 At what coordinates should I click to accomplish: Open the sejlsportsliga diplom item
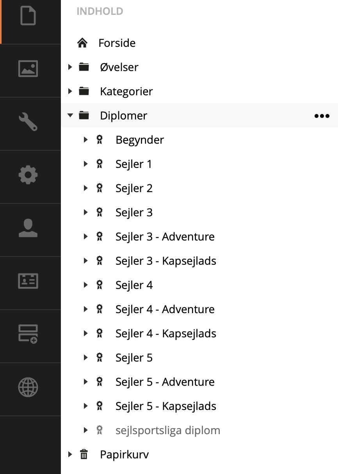tap(168, 430)
